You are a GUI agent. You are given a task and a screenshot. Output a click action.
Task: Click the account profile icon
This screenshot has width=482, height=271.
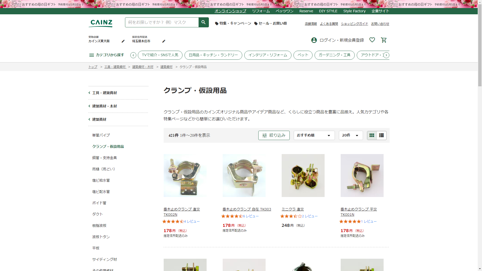click(x=314, y=40)
